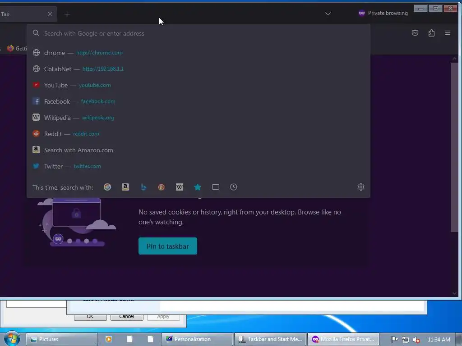Viewport: 462px width, 346px height.
Task: Search this time with Wikipedia icon
Action: [180, 187]
